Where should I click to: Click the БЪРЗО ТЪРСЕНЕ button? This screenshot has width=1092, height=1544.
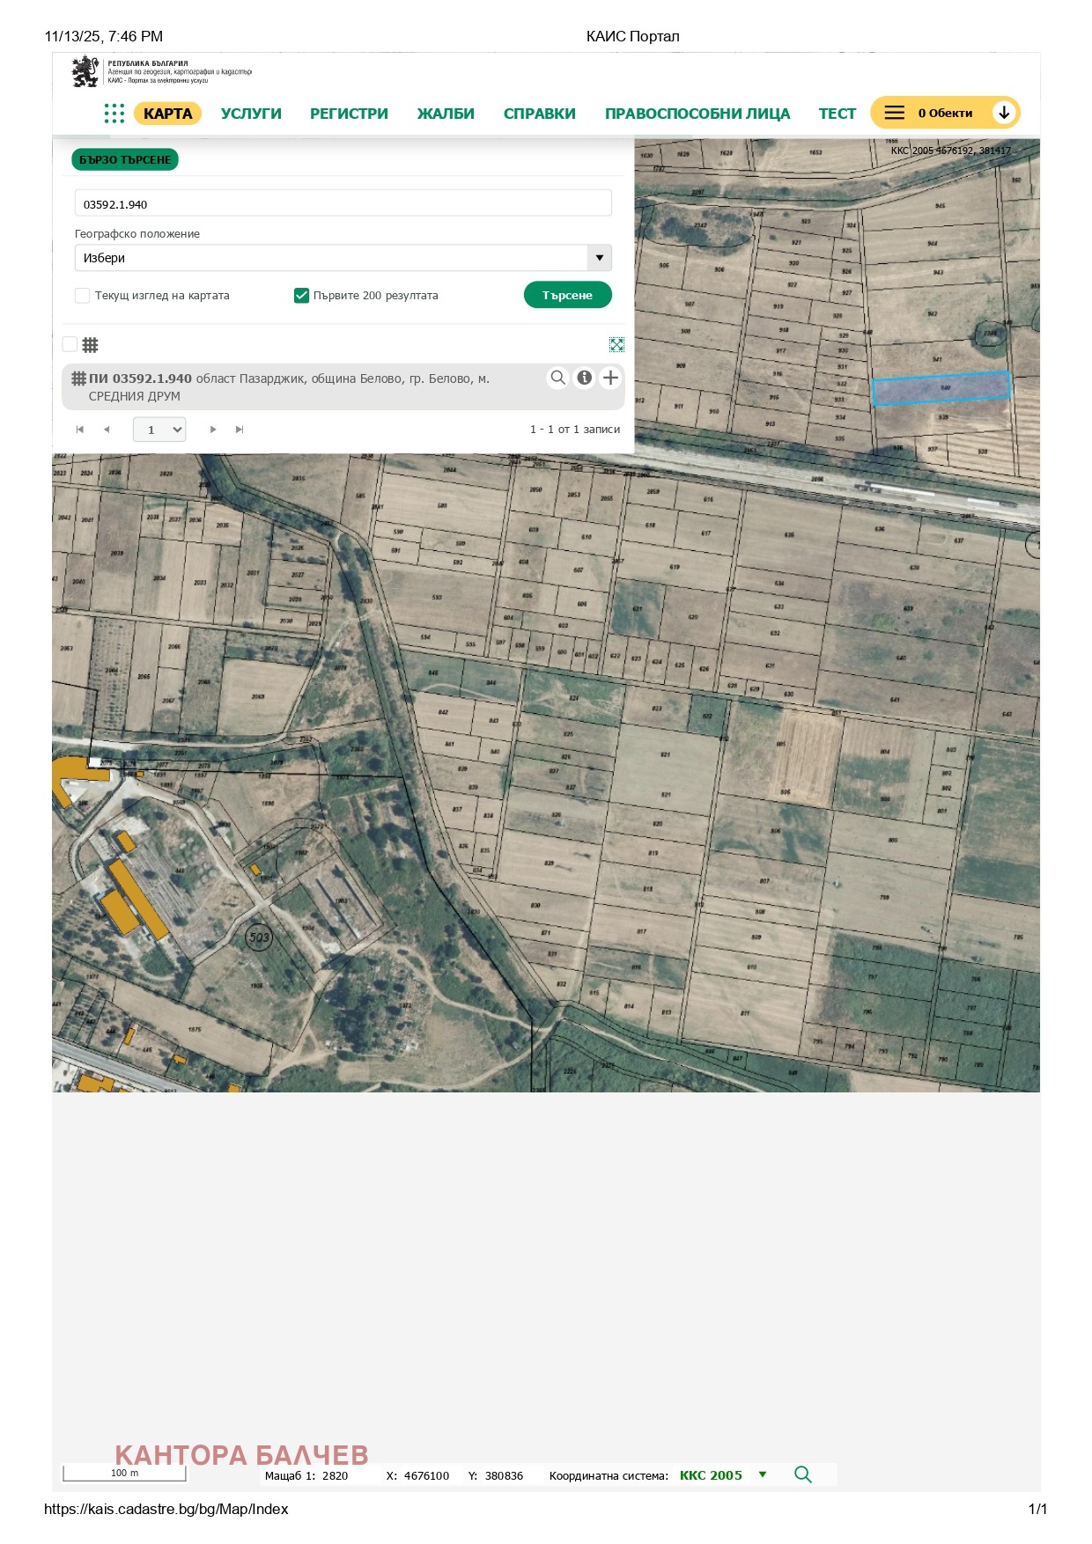[125, 159]
